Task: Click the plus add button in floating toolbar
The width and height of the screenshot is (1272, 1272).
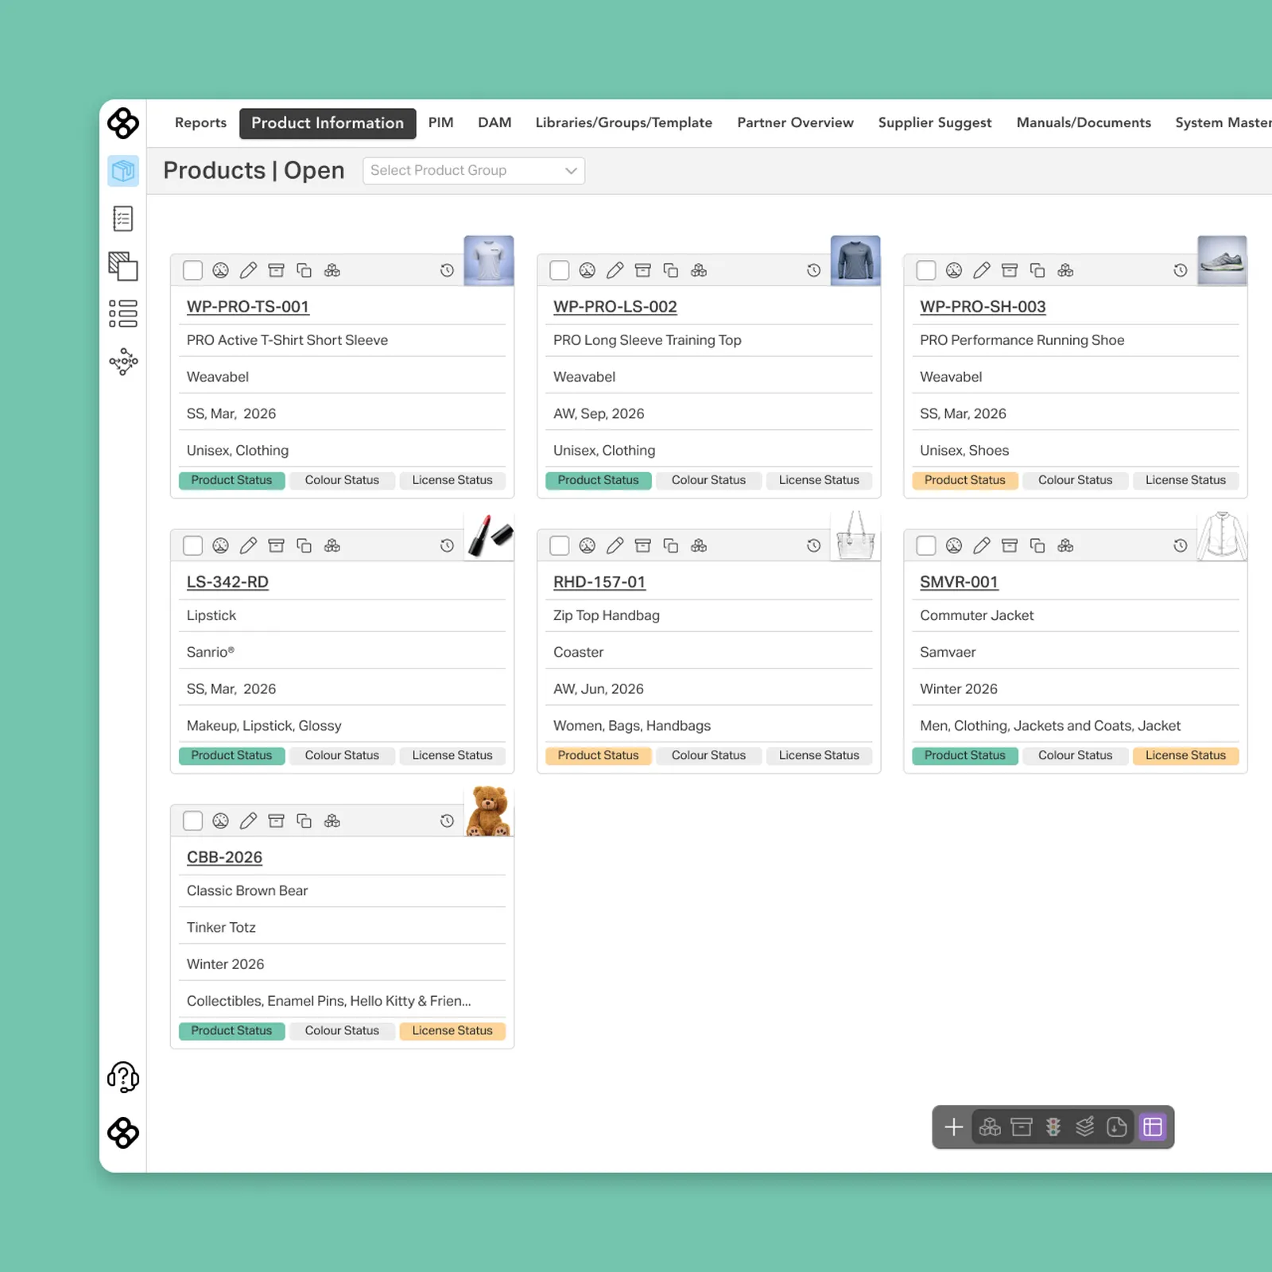Action: click(954, 1127)
